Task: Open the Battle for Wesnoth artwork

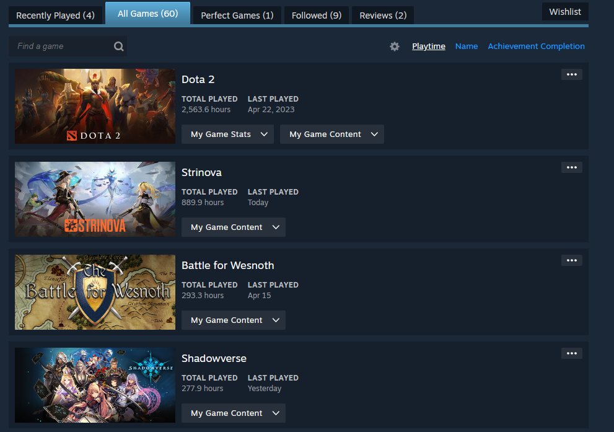Action: tap(95, 292)
